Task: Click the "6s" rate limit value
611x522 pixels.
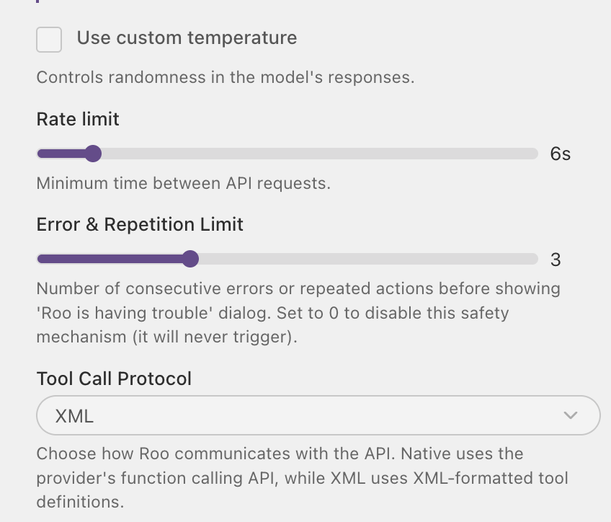Action: [x=561, y=154]
